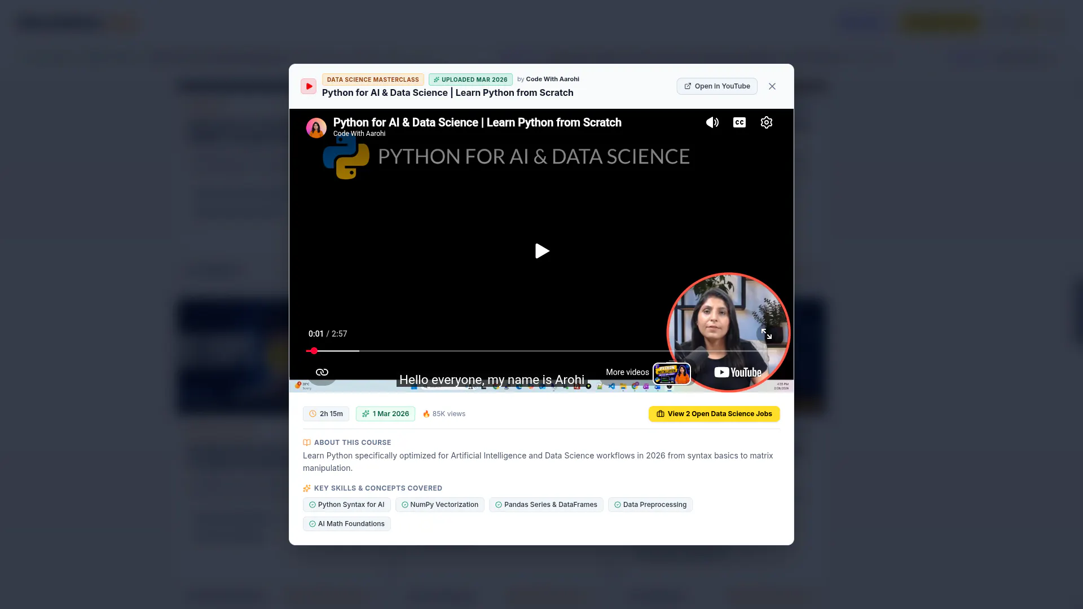Click the Uploaded Mar 2026 badge
This screenshot has height=609, width=1083.
click(470, 80)
